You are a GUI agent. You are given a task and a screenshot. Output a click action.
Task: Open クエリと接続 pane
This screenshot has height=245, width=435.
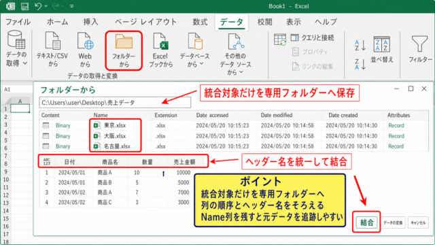(x=313, y=37)
